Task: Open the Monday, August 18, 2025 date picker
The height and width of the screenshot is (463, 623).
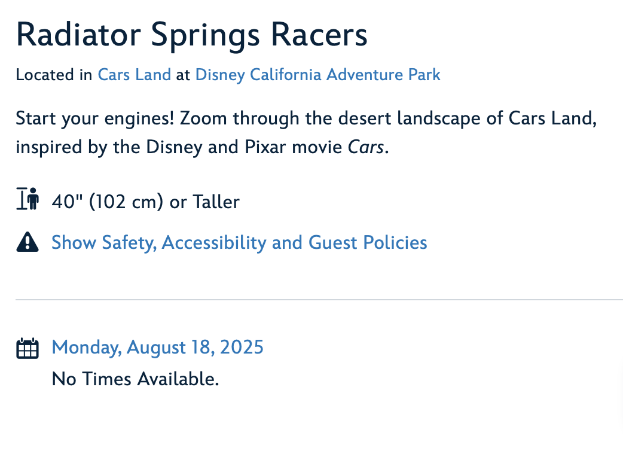Action: pos(157,348)
